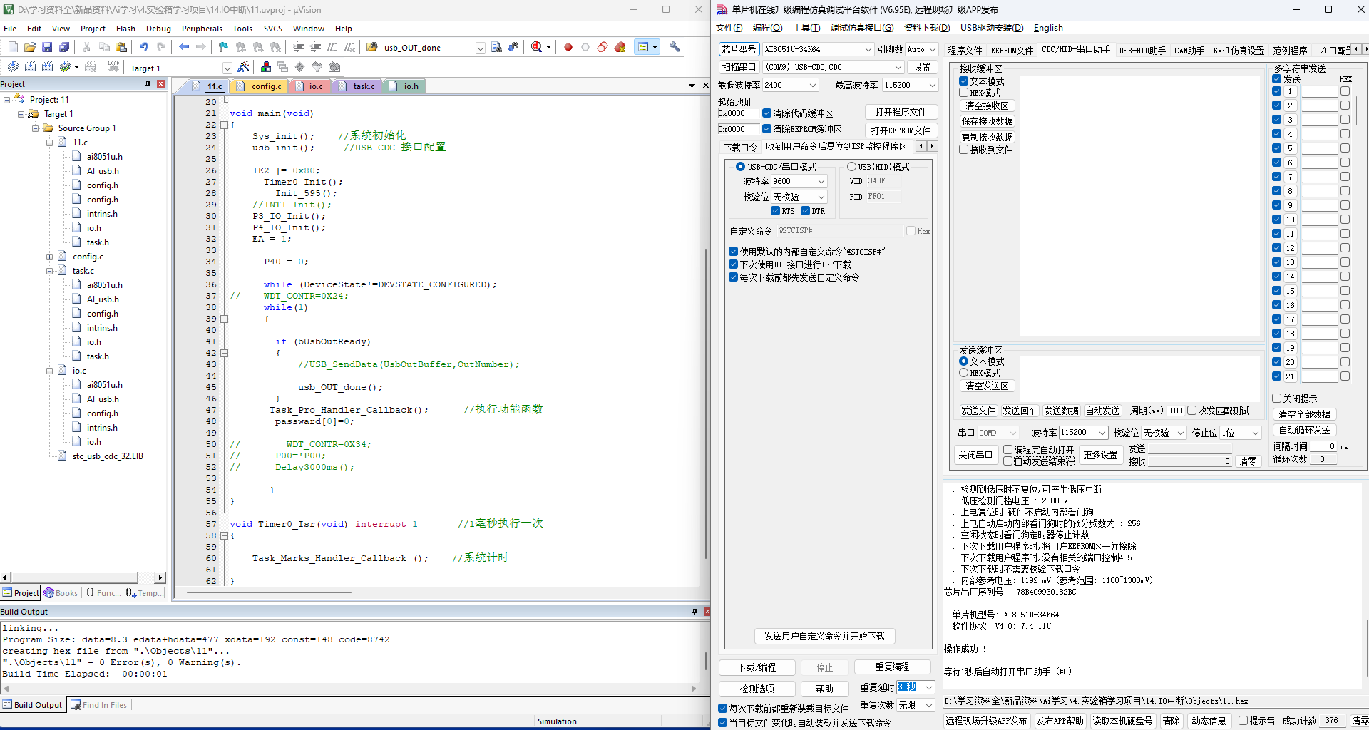1369x730 pixels.
Task: Click incremental find icon next to search box
Action: 513,47
